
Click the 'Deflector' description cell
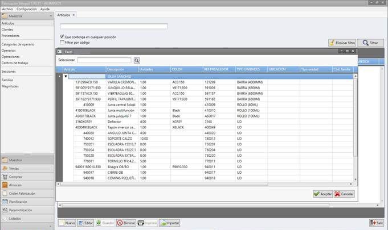click(x=122, y=122)
